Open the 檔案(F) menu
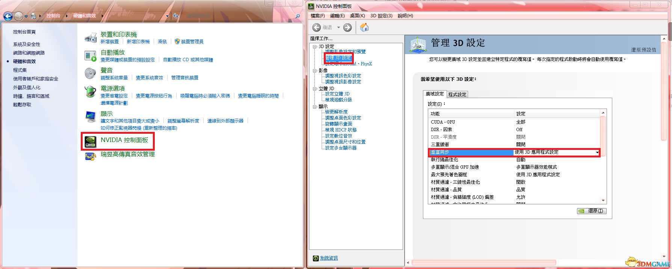The image size is (672, 269). pos(318,16)
